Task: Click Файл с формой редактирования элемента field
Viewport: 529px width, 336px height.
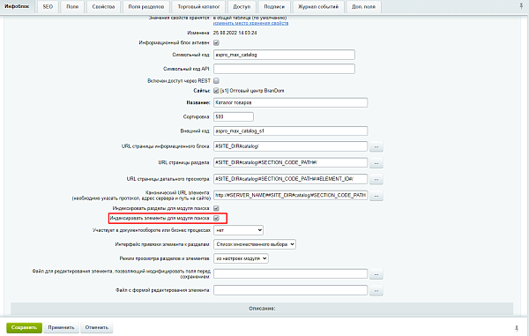Action: point(290,290)
